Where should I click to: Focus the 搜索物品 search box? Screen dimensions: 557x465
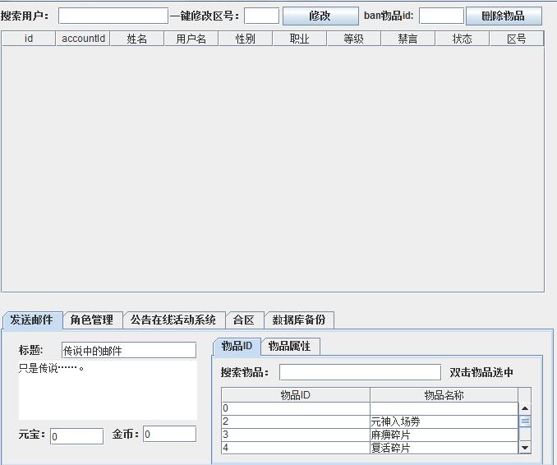click(x=360, y=372)
